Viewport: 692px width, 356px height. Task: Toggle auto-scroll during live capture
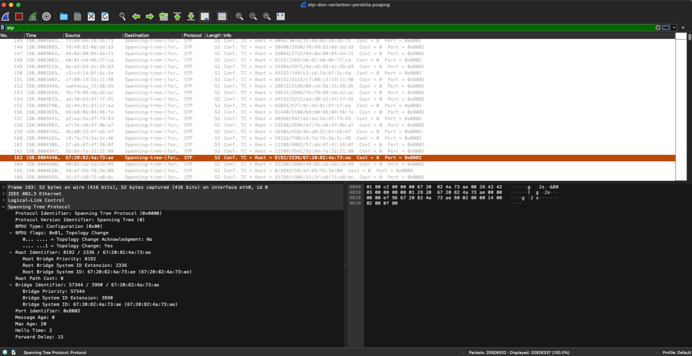click(x=205, y=17)
